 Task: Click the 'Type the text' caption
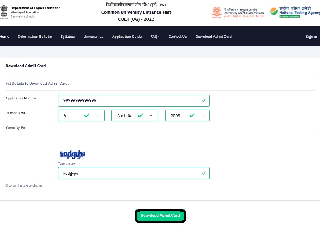click(x=67, y=163)
